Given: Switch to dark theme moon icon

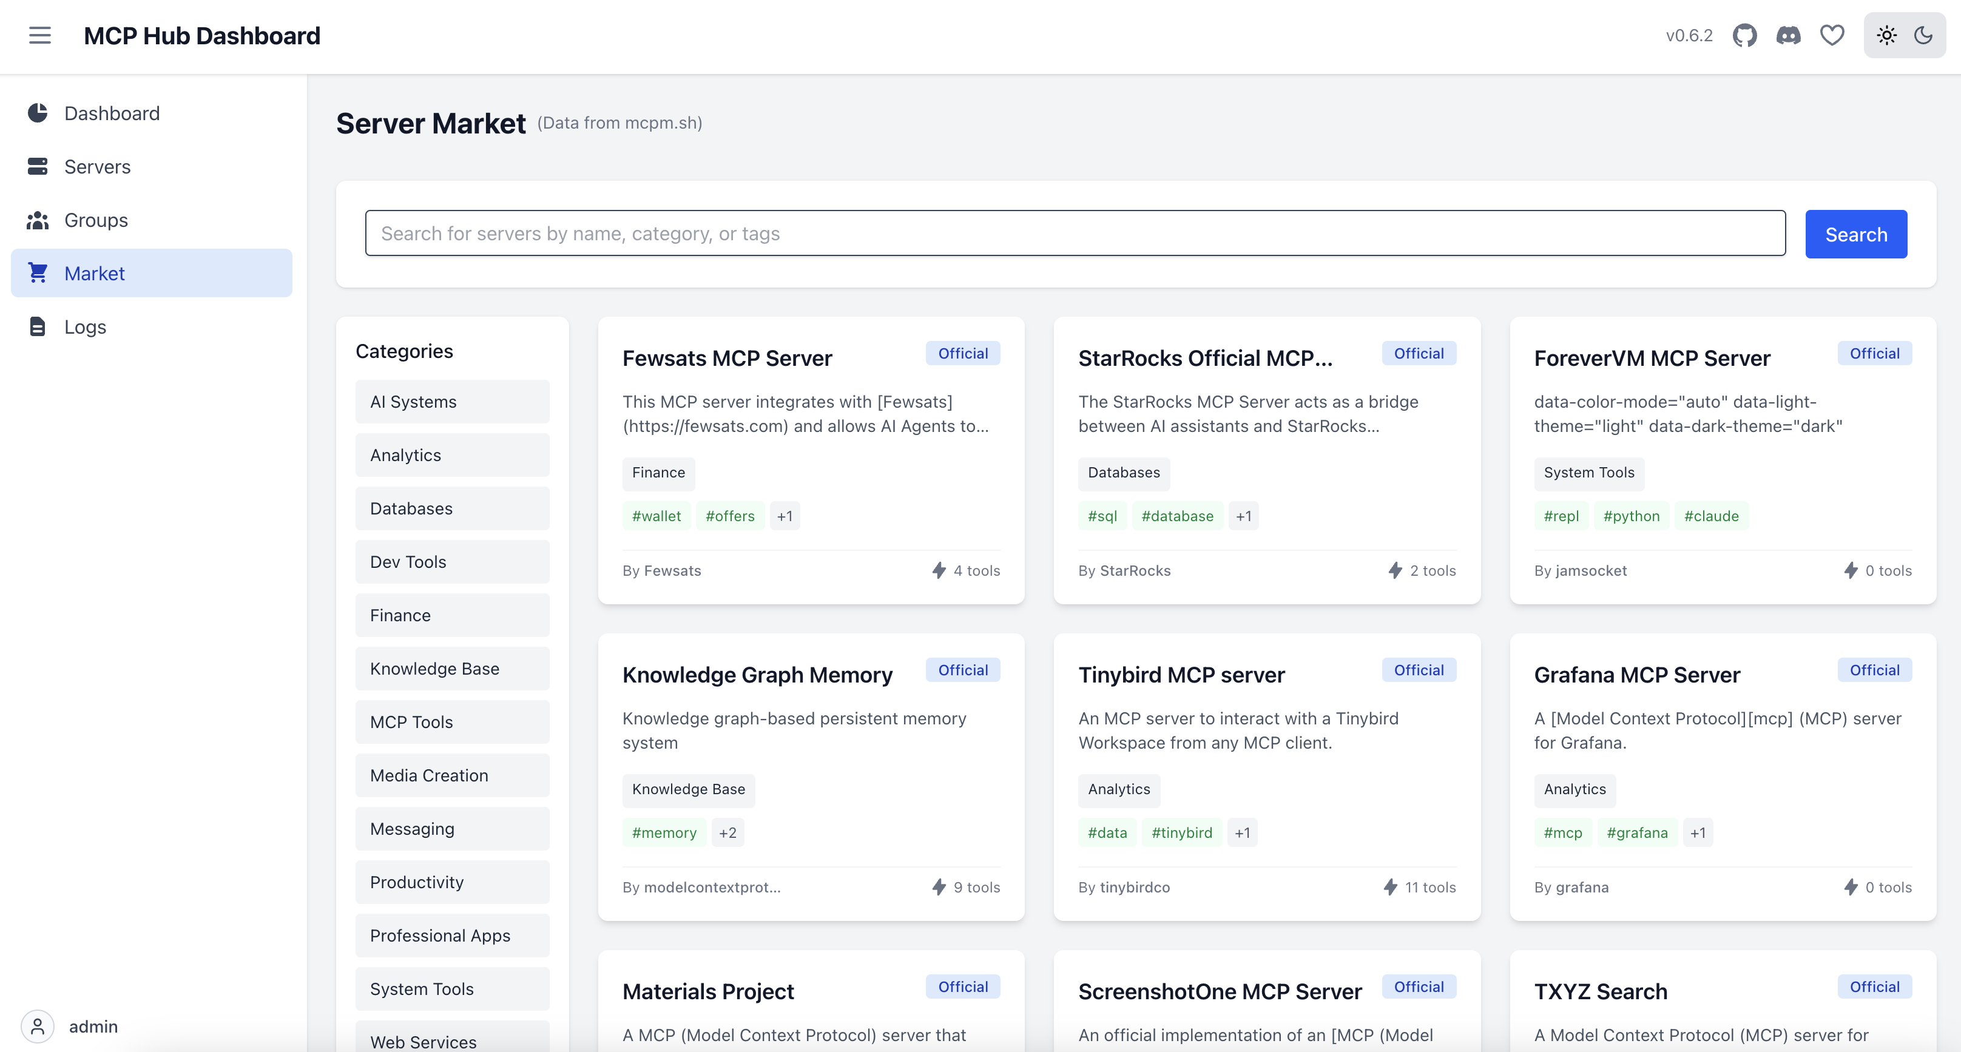Looking at the screenshot, I should tap(1923, 36).
